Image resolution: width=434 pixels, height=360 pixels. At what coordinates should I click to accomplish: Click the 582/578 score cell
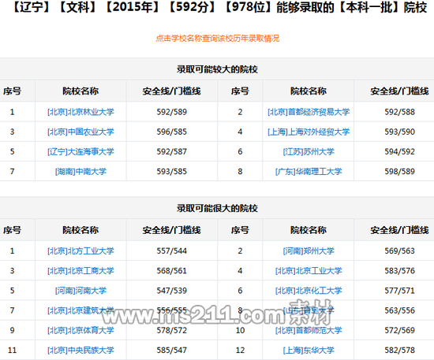(x=399, y=351)
